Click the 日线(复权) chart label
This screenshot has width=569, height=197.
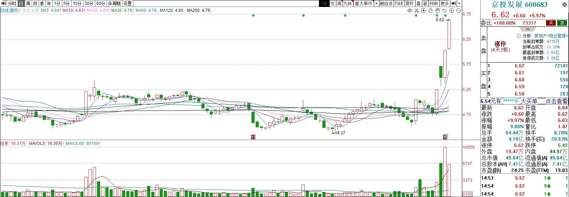point(10,10)
